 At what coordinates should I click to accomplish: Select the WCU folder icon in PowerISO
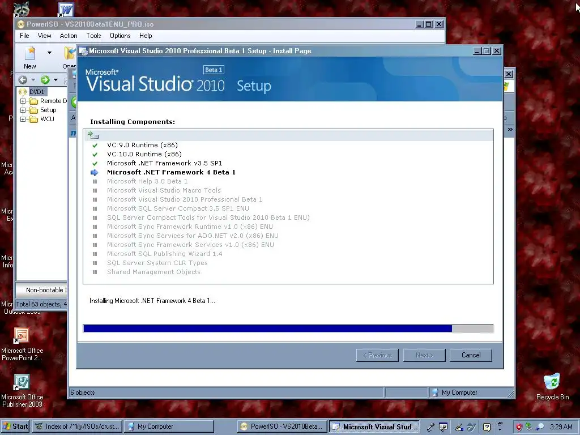point(33,119)
